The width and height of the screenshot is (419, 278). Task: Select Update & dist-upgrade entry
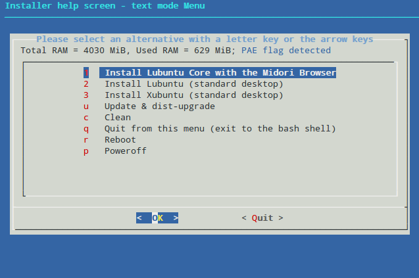pyautogui.click(x=160, y=106)
